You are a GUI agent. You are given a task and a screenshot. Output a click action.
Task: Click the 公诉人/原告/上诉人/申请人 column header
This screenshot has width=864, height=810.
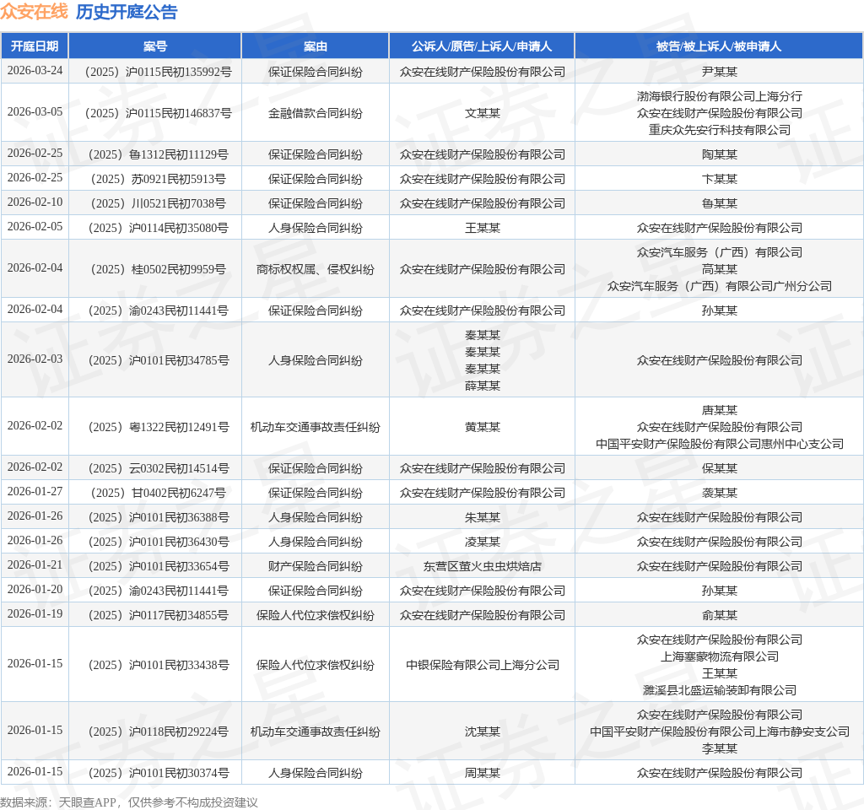482,46
